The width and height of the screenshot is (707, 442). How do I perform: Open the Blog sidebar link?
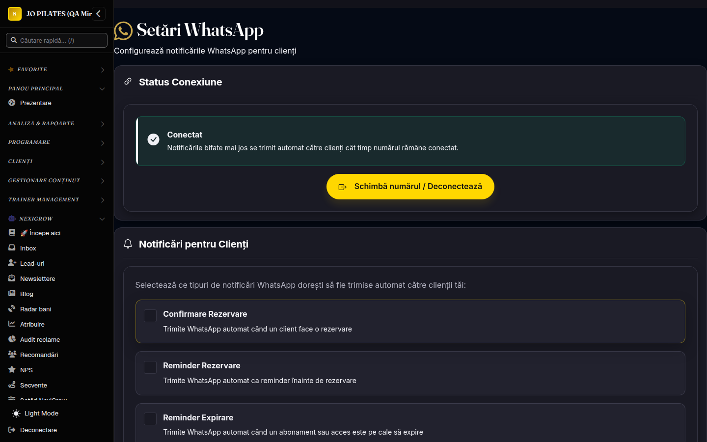(x=56, y=294)
